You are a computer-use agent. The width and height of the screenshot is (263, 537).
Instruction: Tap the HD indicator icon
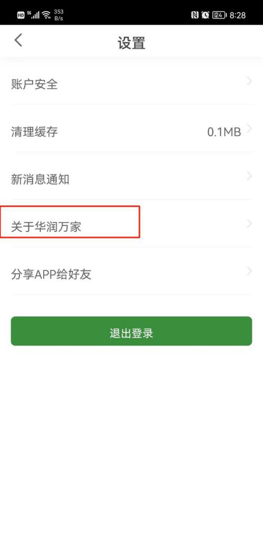point(21,15)
